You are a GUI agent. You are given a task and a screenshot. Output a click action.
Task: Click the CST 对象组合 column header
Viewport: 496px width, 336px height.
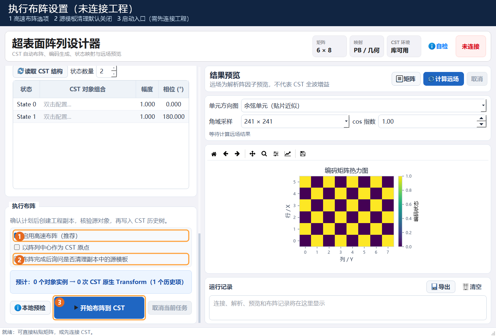88,89
